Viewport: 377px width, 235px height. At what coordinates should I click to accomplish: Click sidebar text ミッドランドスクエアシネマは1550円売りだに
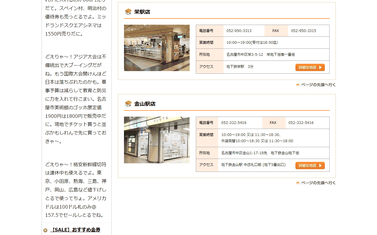click(x=76, y=25)
